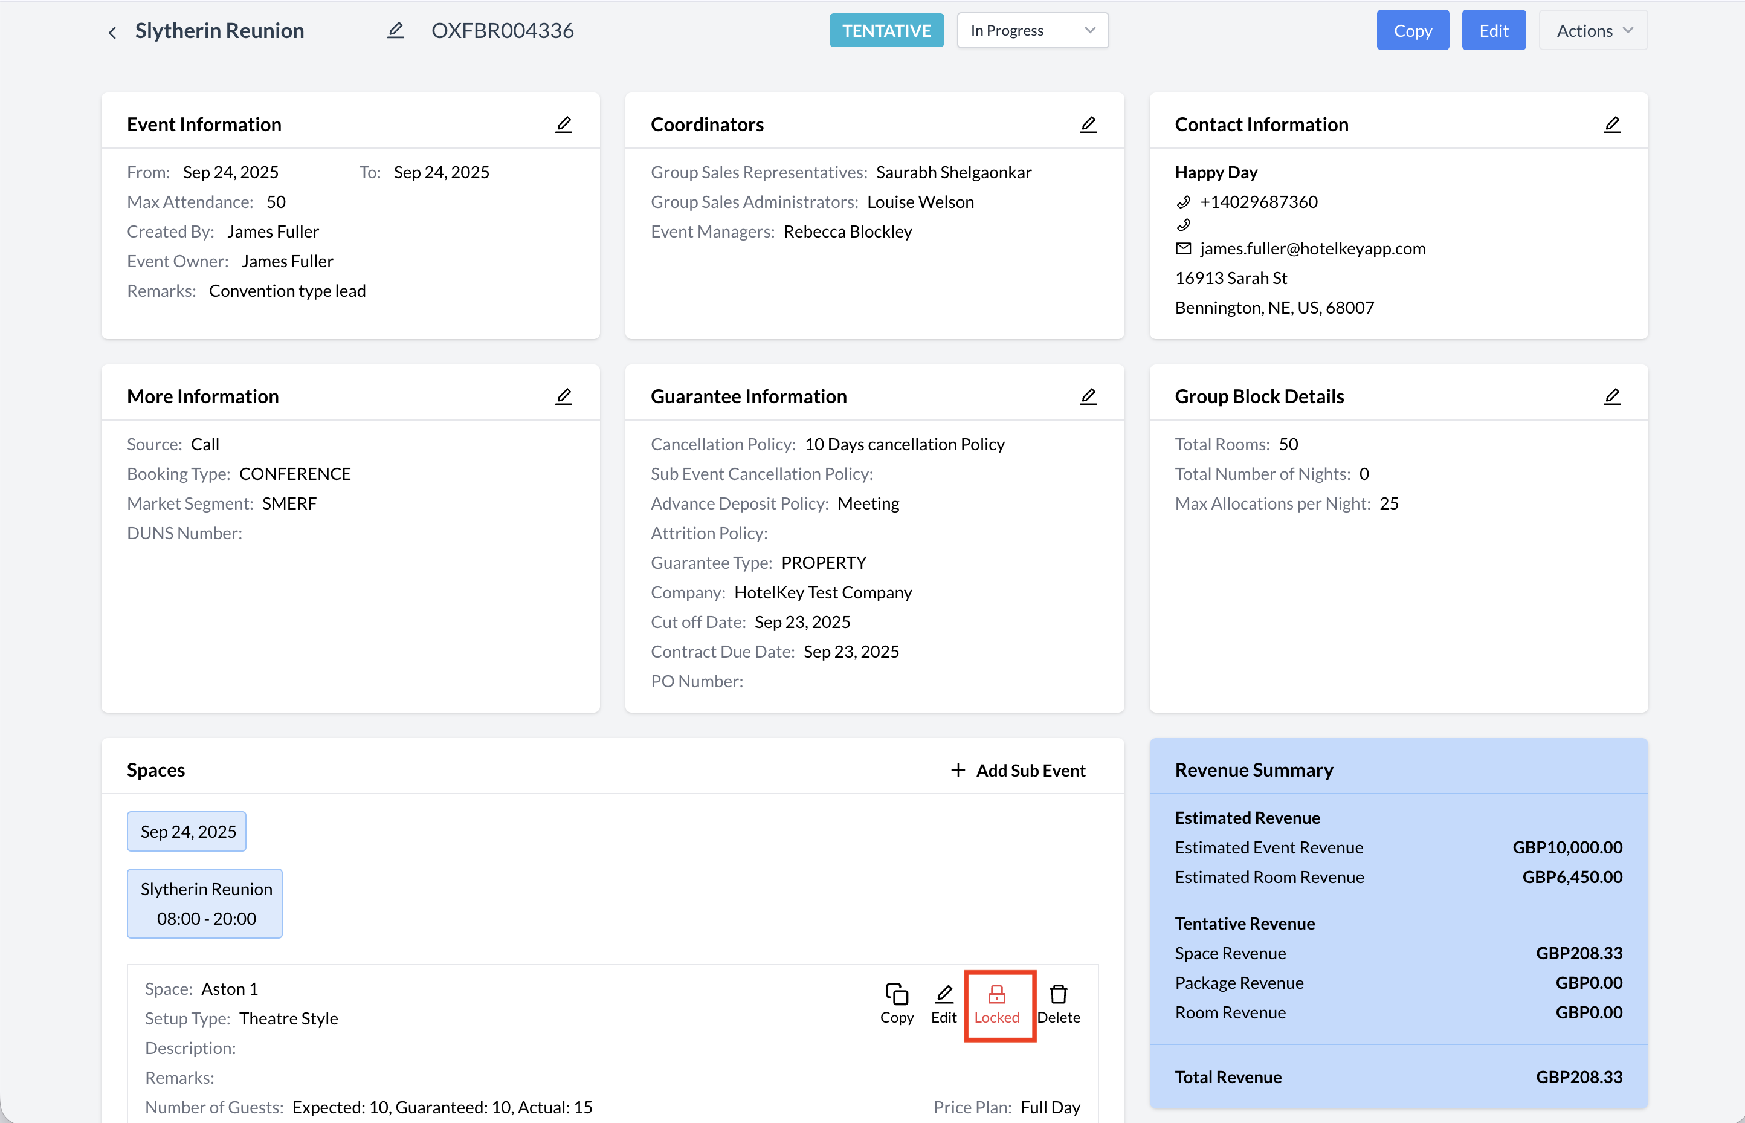Edit the Guarantee Information card
Image resolution: width=1745 pixels, height=1123 pixels.
pyautogui.click(x=1088, y=396)
